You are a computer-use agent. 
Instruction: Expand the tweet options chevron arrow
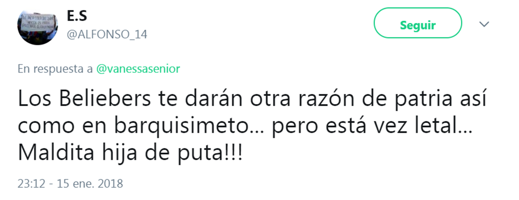[x=484, y=24]
